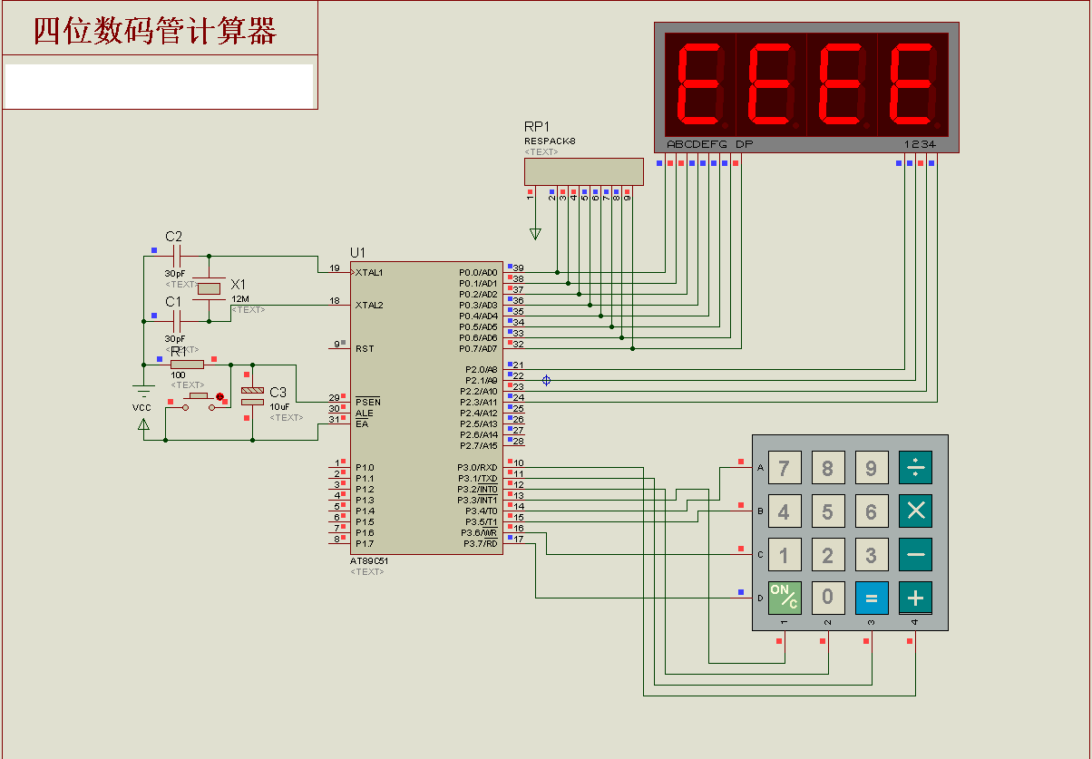Select capacitor C2 symbol
The height and width of the screenshot is (759, 1092).
177,257
